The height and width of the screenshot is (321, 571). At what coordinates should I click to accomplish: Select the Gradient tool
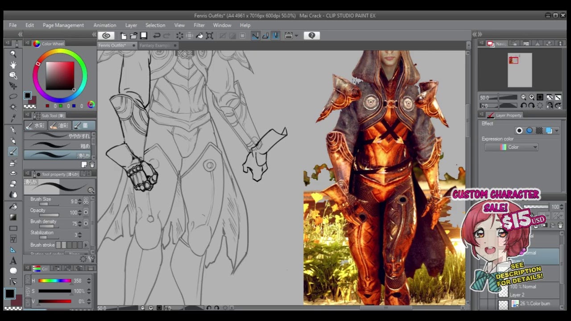point(13,217)
